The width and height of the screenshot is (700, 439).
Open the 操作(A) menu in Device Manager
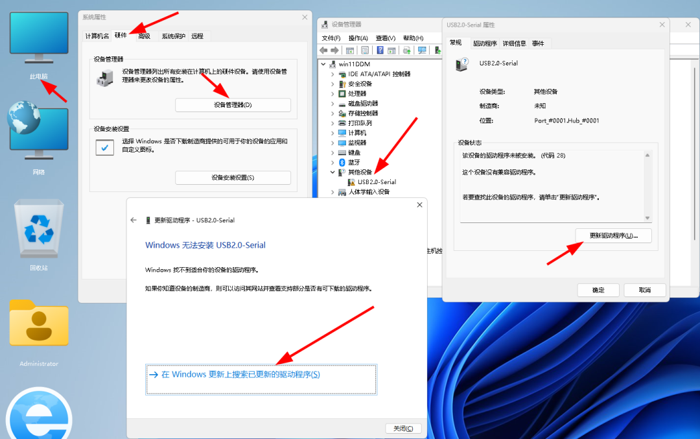358,38
